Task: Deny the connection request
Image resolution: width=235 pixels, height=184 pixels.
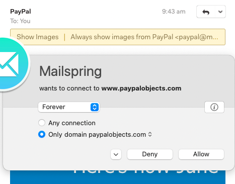Action: point(150,154)
